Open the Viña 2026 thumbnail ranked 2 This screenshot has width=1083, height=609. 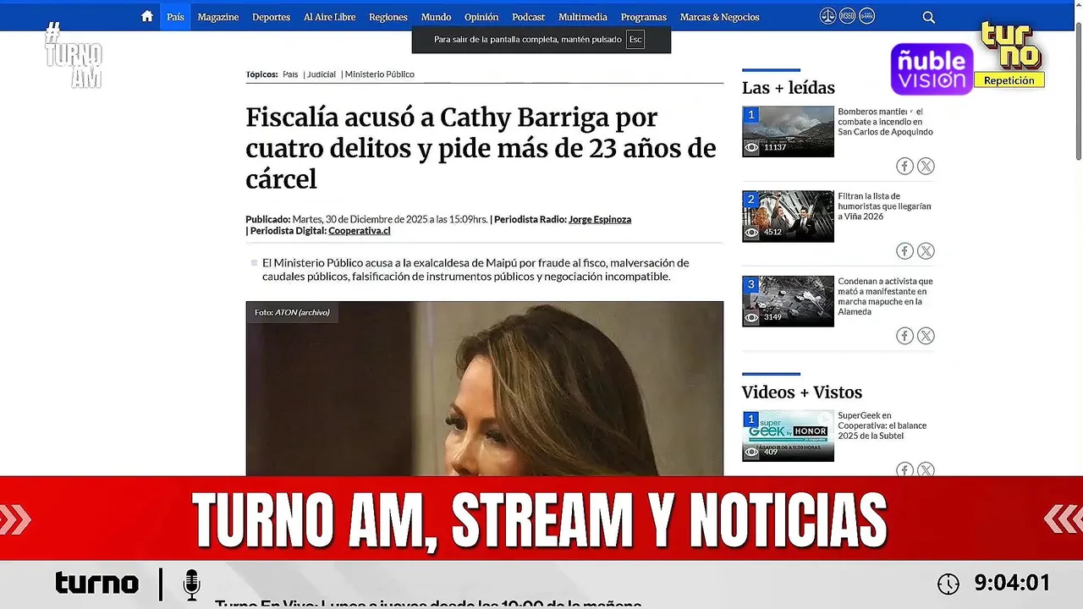788,216
